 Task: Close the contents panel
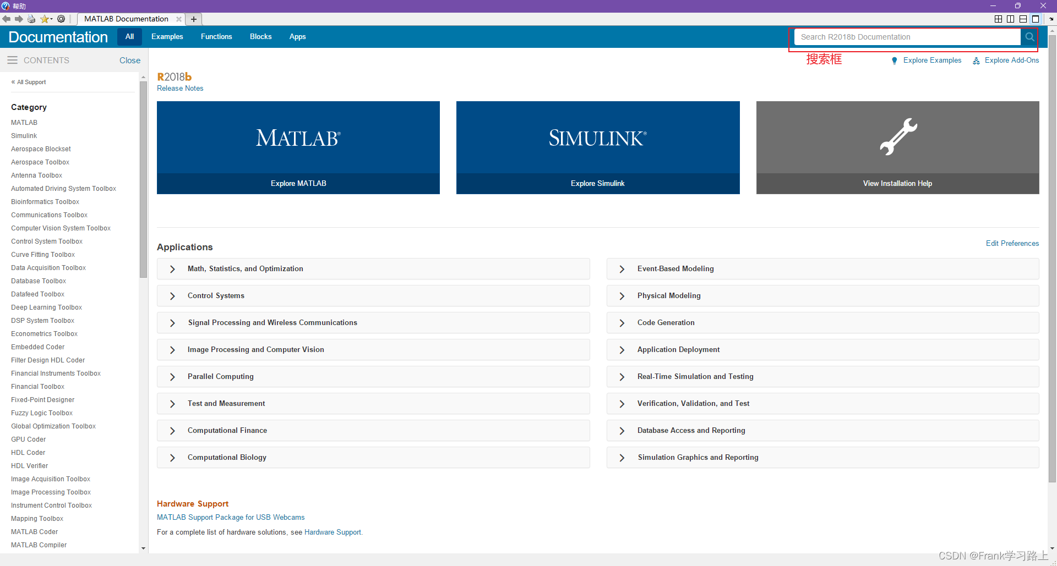[x=130, y=61]
